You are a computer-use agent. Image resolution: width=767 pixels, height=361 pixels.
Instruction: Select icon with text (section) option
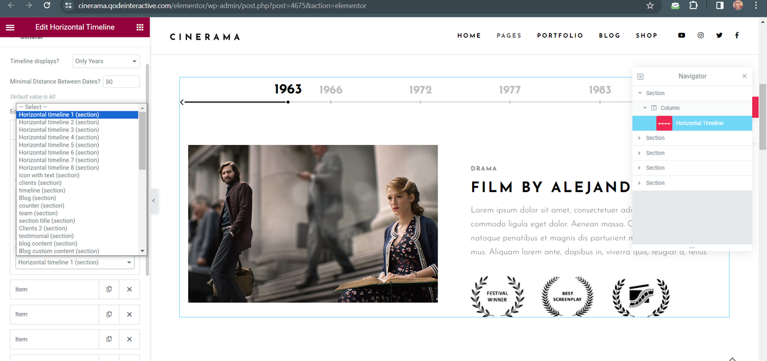pyautogui.click(x=78, y=175)
